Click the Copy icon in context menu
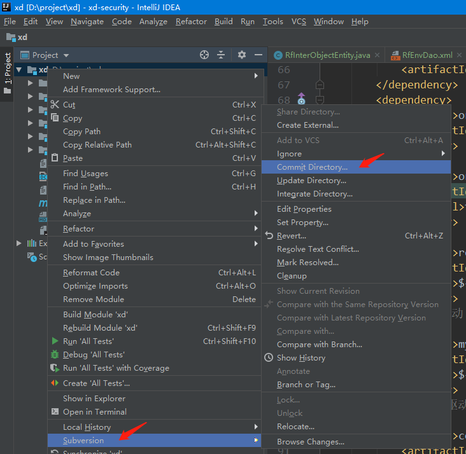Screen dimensions: 466x454 (55, 118)
